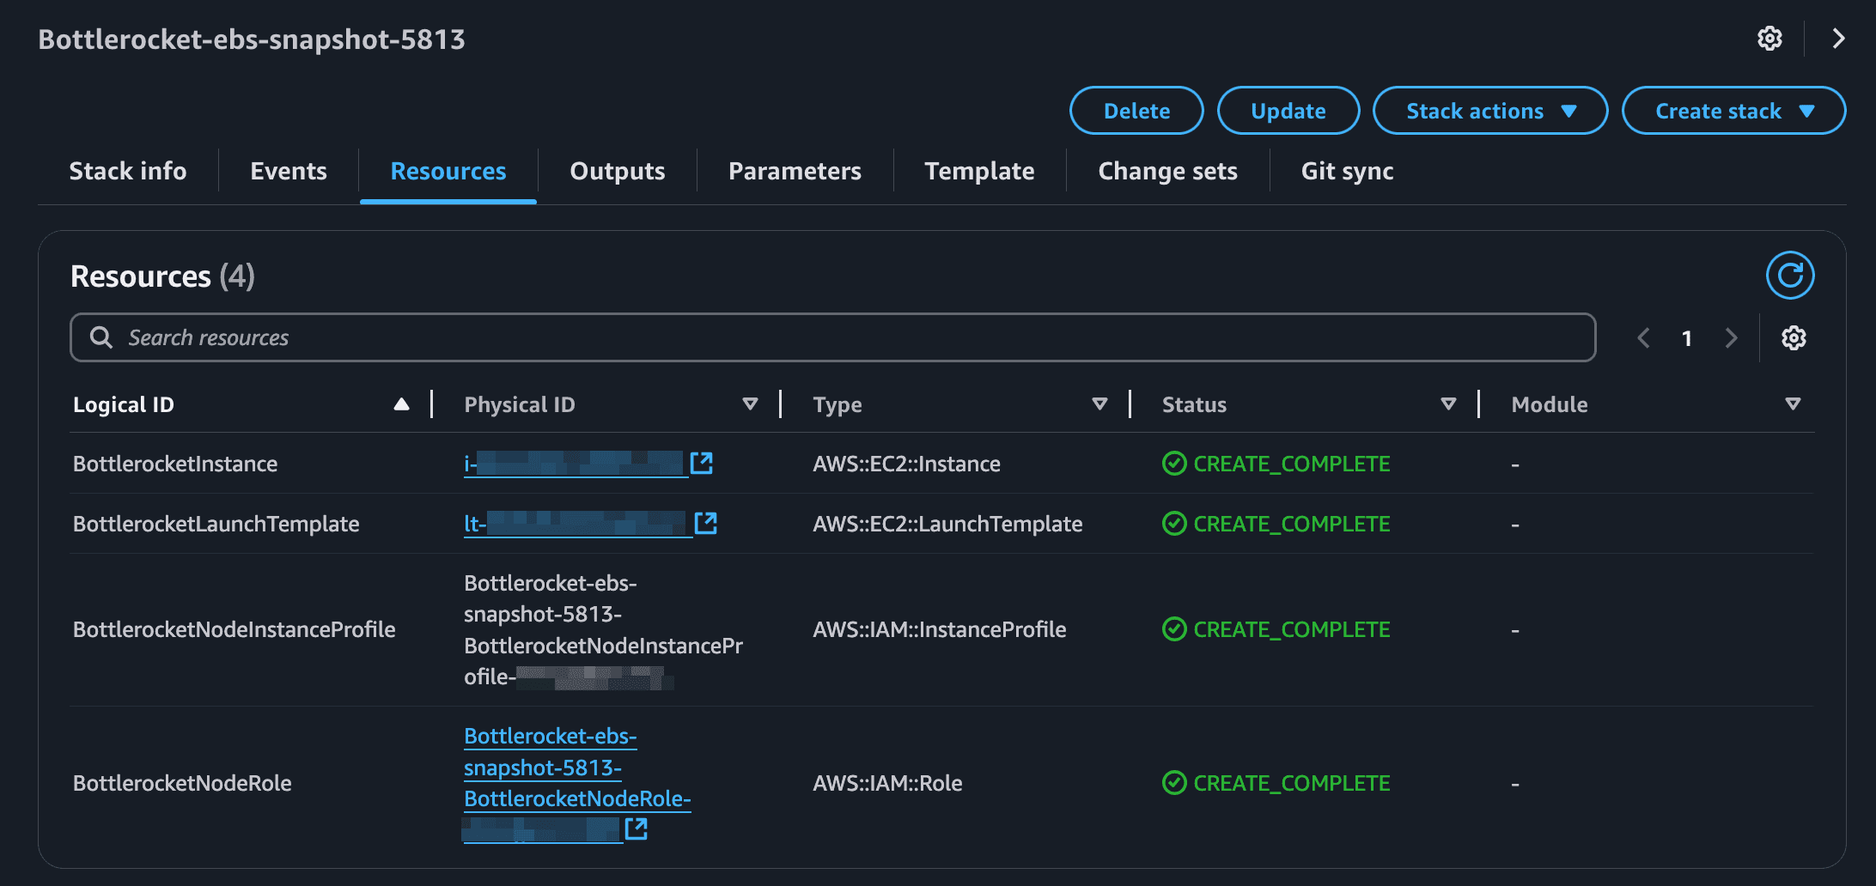Click the Physical ID column header
Image resolution: width=1876 pixels, height=886 pixels.
coord(520,404)
